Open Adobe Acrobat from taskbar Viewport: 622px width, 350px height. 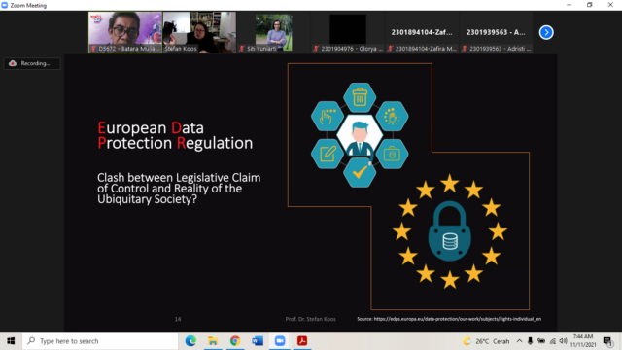(302, 341)
